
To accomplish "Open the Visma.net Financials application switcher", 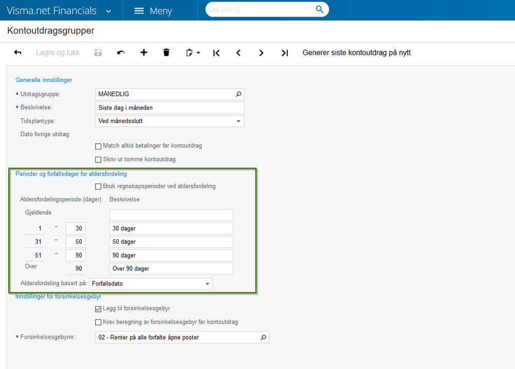I will (59, 11).
